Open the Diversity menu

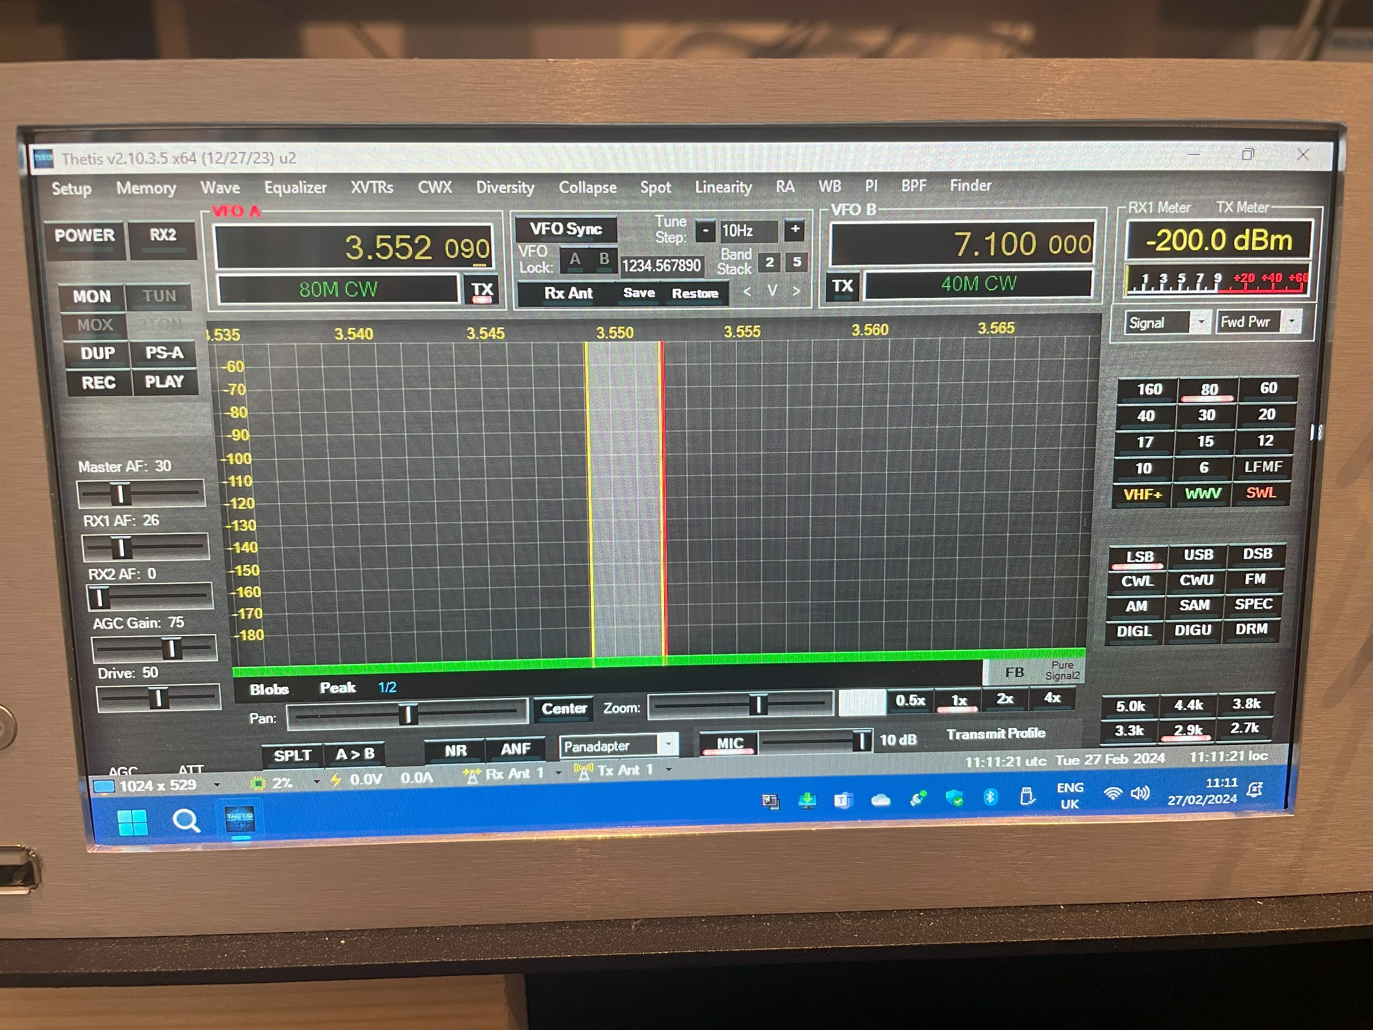[505, 187]
